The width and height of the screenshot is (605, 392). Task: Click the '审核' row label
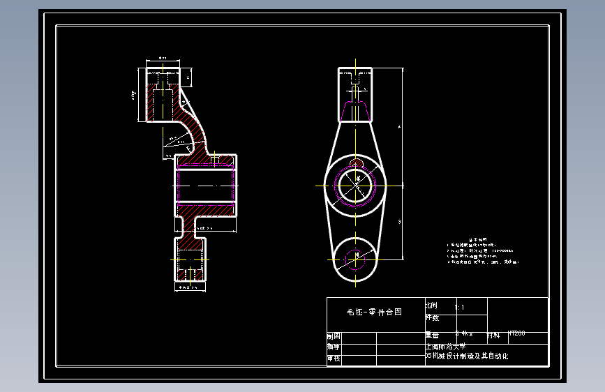334,359
